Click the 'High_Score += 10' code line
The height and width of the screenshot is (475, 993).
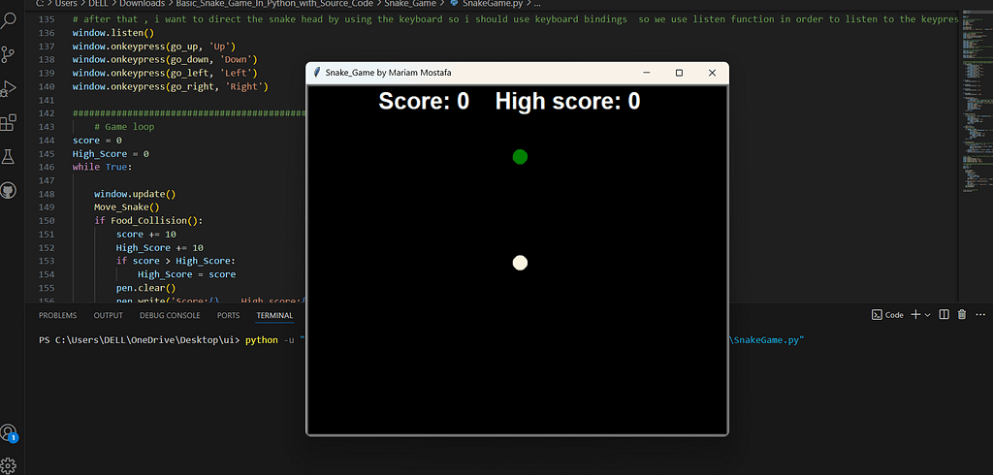[160, 247]
